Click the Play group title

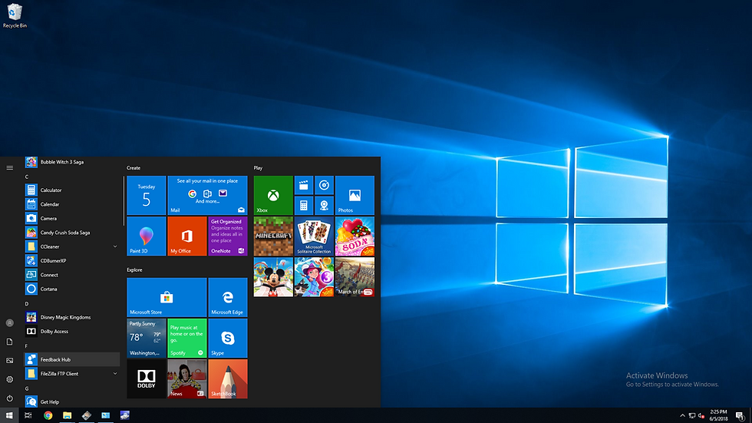258,168
